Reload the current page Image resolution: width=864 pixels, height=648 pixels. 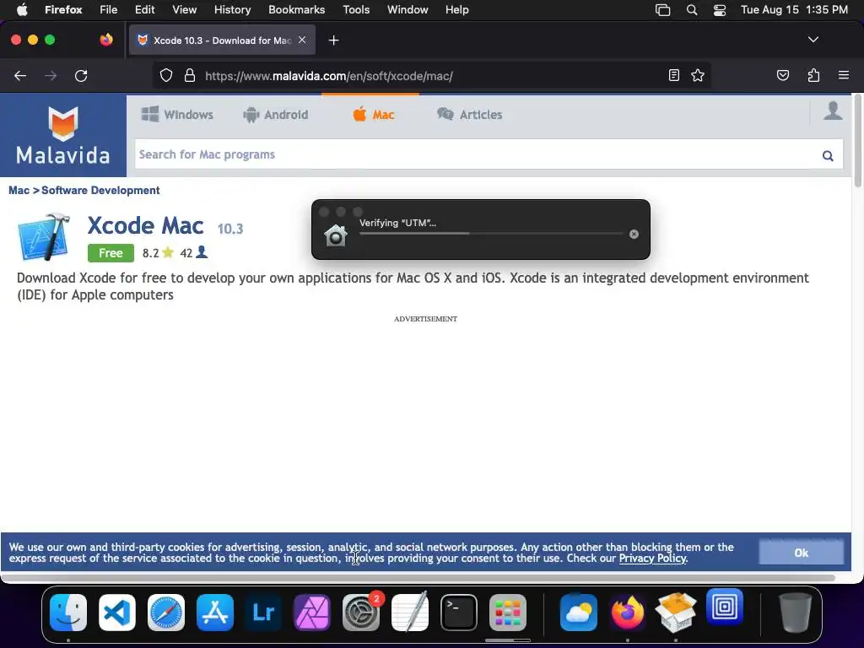coord(81,75)
